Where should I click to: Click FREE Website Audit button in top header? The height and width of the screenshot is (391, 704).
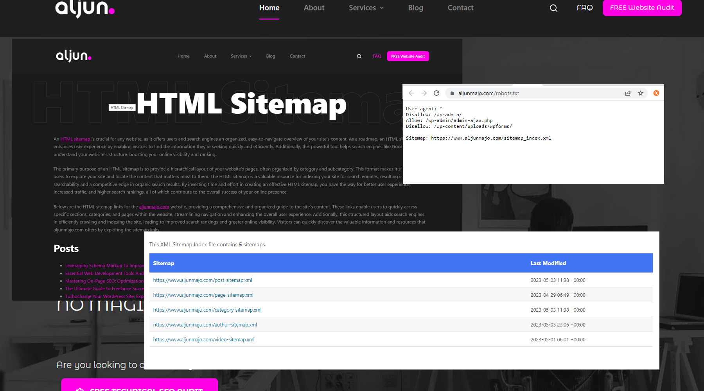pos(642,8)
